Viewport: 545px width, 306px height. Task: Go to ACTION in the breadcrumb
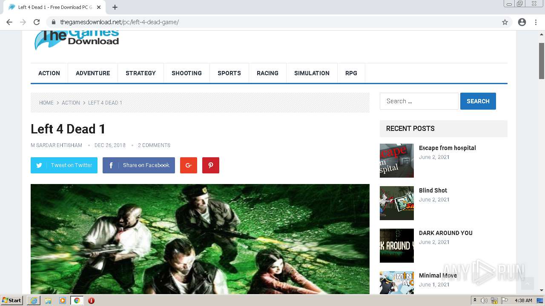71,103
